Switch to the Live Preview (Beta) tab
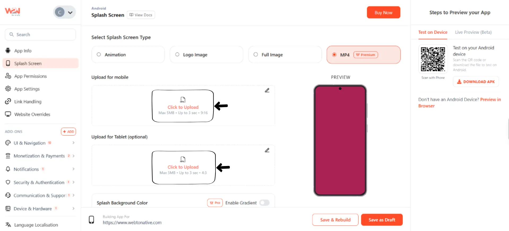The height and width of the screenshot is (231, 509). (473, 32)
